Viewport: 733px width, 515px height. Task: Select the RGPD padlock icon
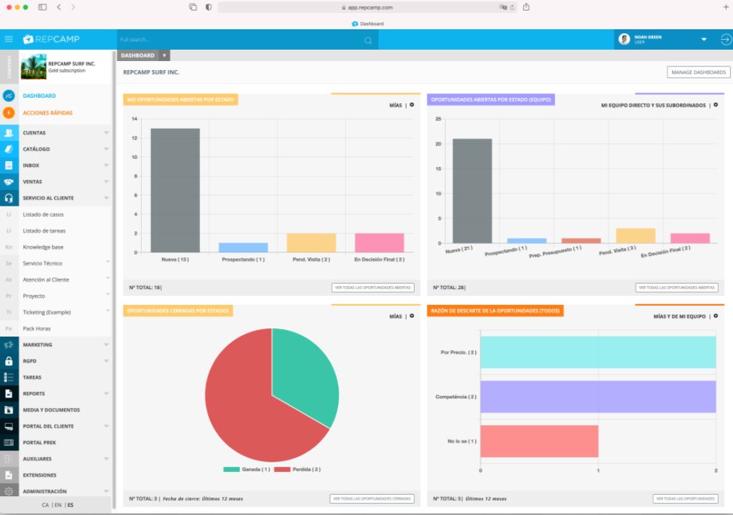8,361
